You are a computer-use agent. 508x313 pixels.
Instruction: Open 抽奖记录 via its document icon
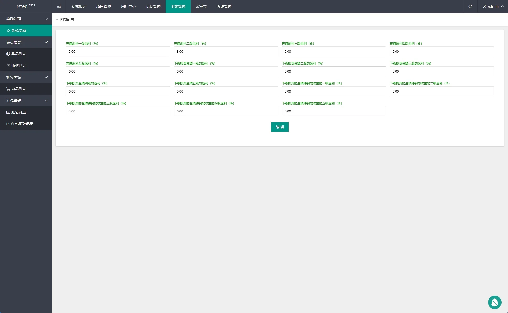pos(8,66)
